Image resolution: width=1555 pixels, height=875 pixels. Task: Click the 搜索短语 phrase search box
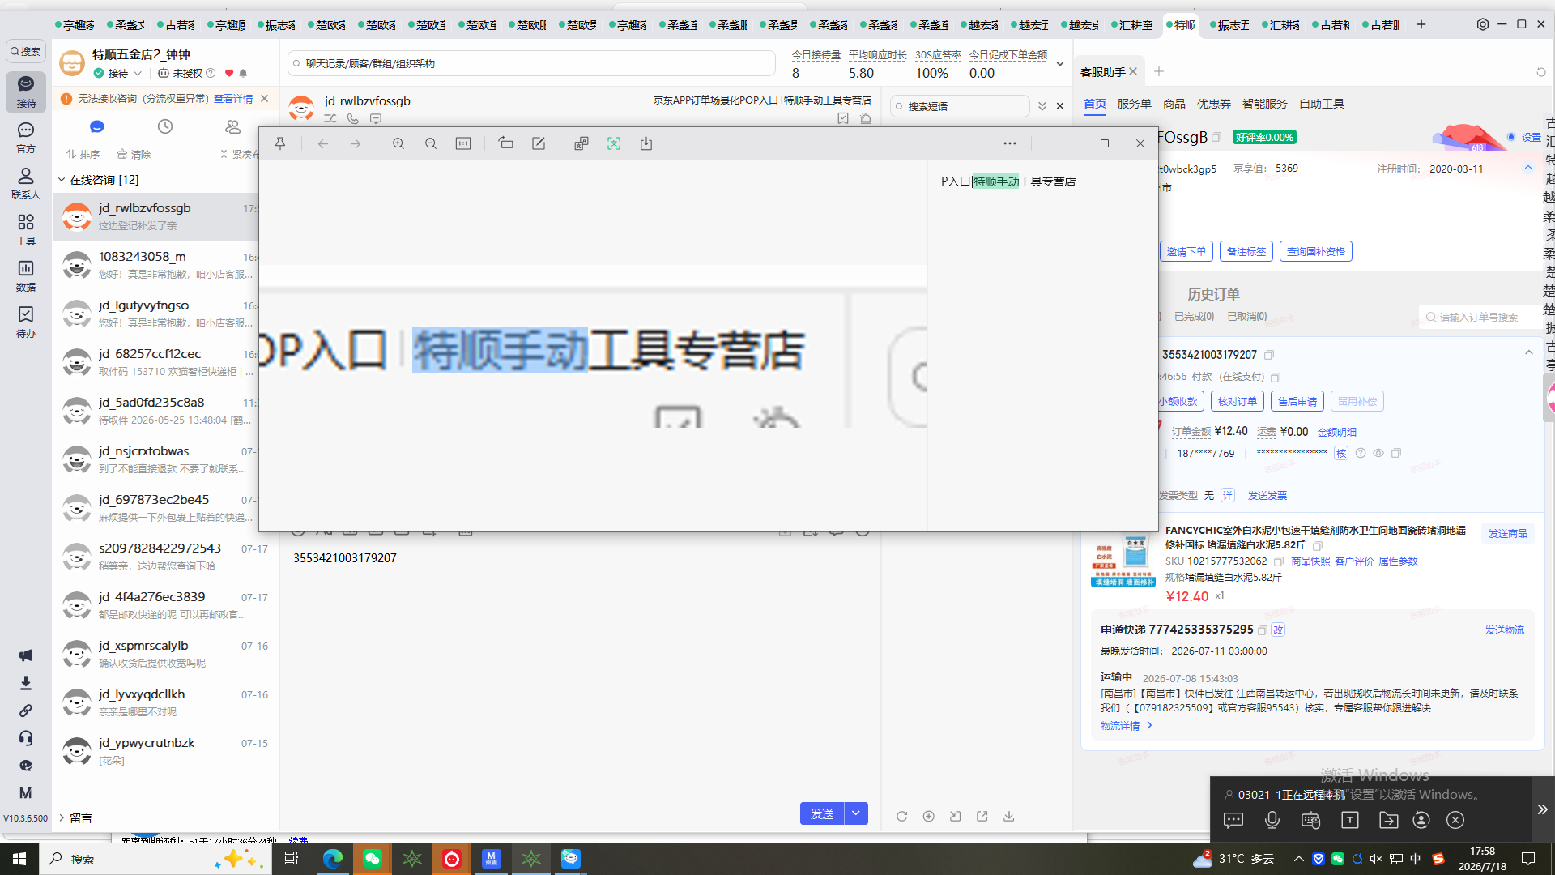click(960, 106)
